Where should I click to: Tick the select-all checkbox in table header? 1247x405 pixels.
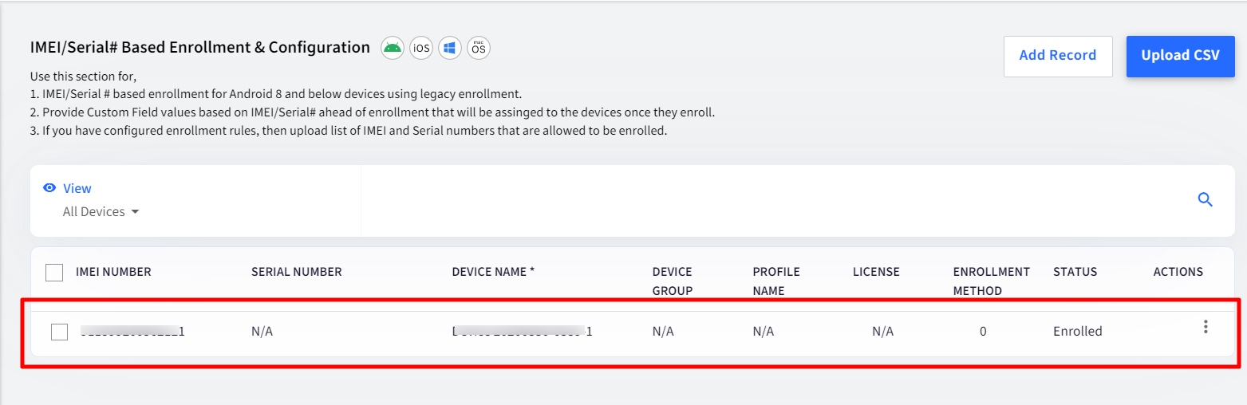click(x=54, y=273)
